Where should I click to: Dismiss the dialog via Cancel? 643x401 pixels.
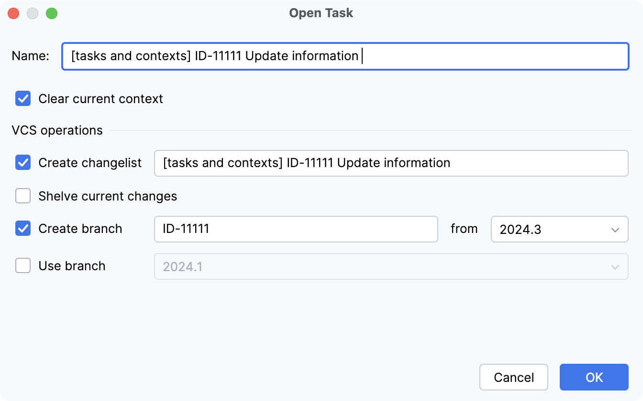pos(513,377)
